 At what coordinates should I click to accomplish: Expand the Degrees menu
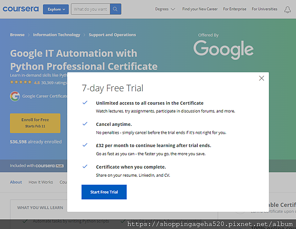tap(165, 9)
